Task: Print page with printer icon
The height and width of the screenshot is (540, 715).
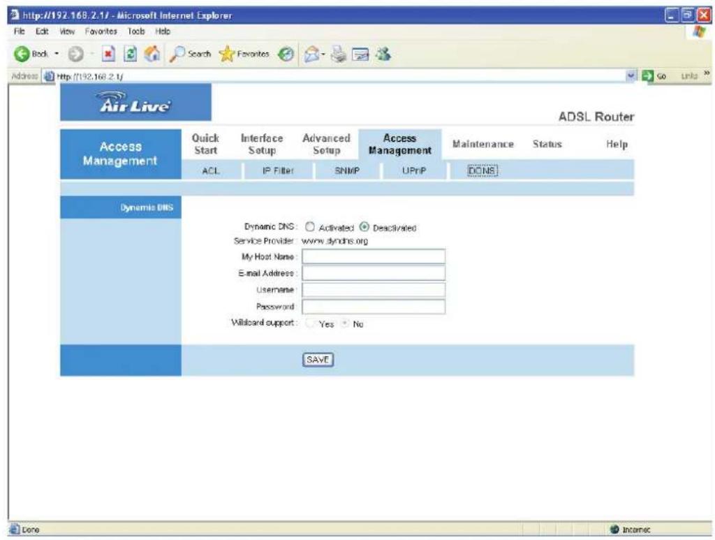Action: (x=339, y=54)
